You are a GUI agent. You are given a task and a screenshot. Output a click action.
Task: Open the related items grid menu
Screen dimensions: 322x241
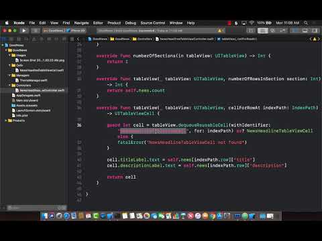pos(72,39)
